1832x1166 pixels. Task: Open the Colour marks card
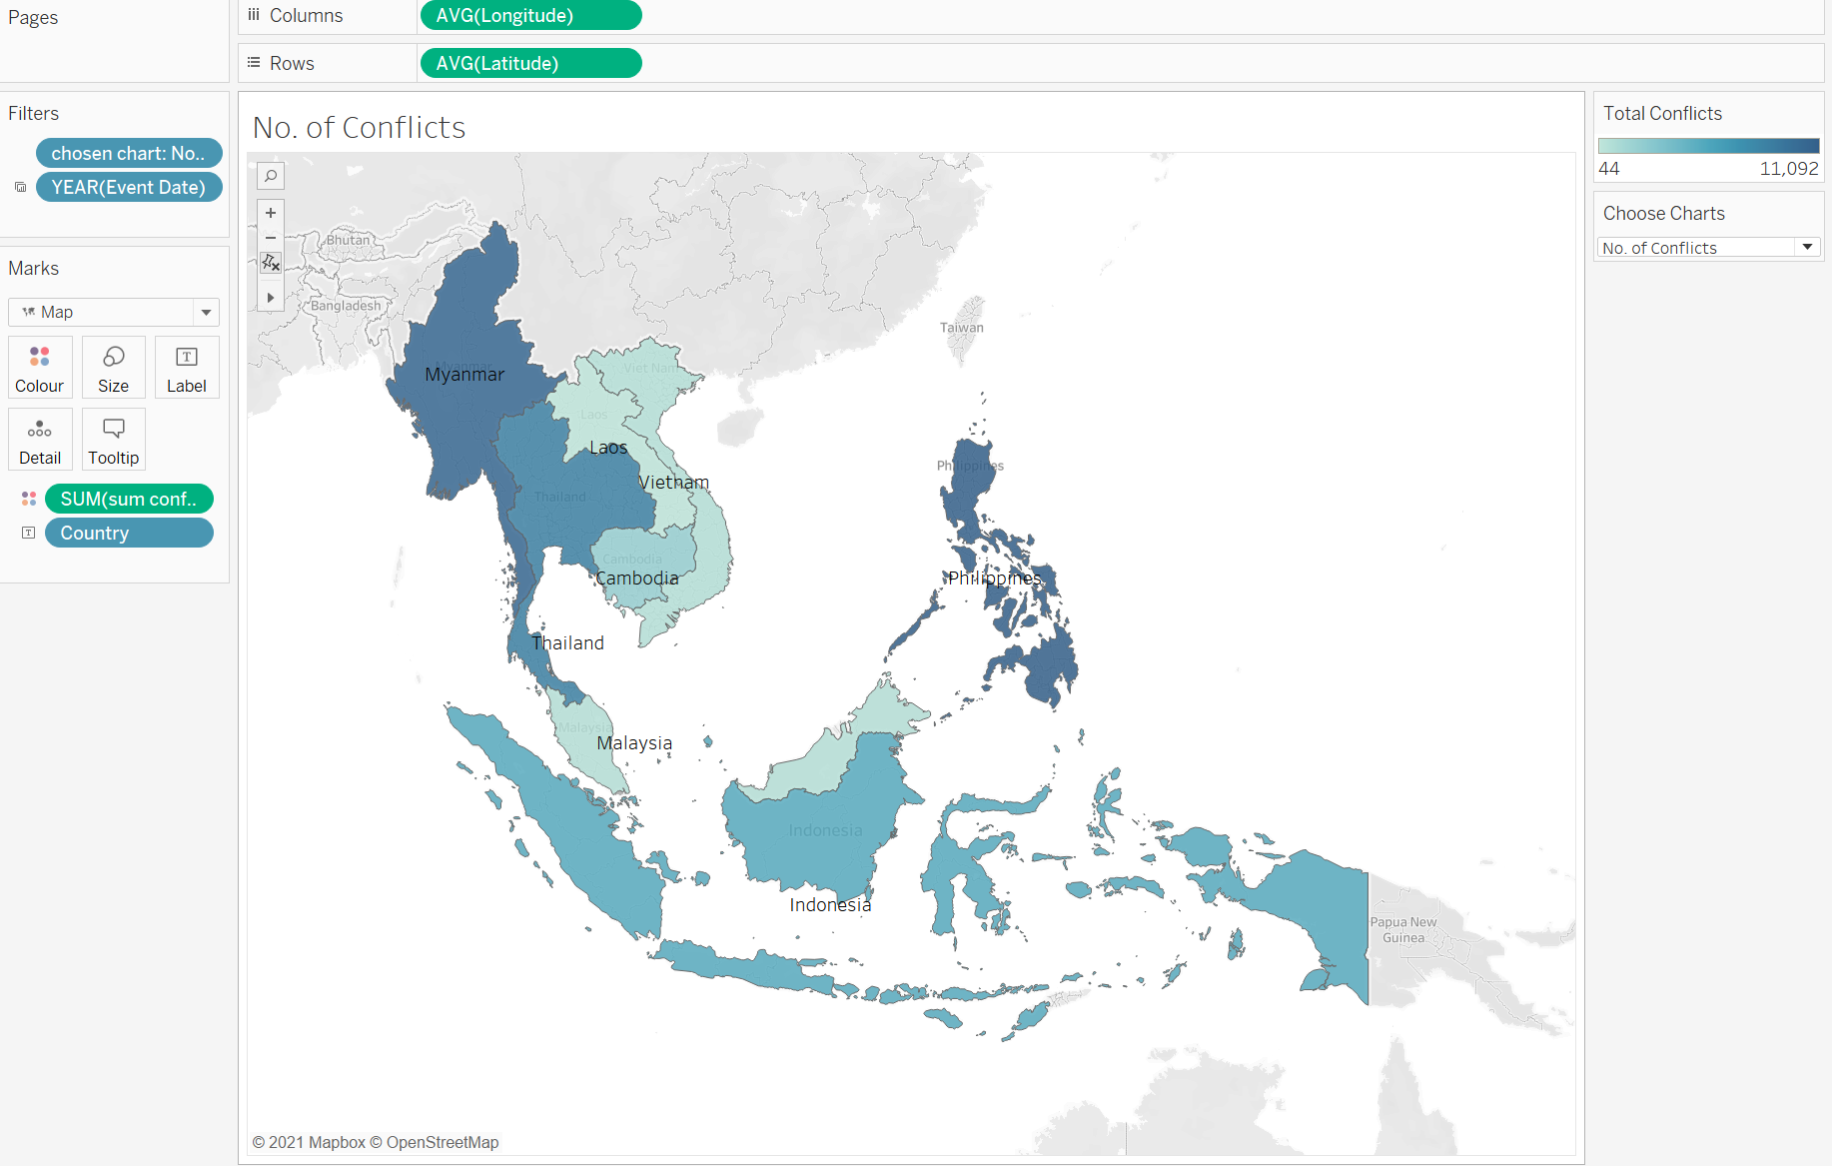point(40,368)
